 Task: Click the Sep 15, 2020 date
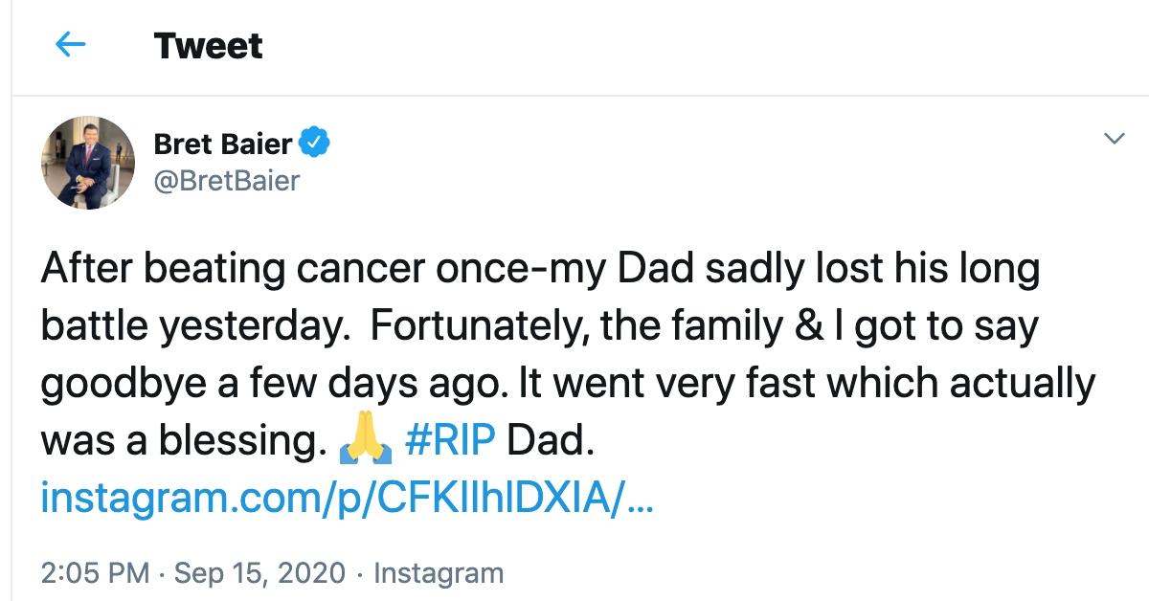tap(260, 573)
